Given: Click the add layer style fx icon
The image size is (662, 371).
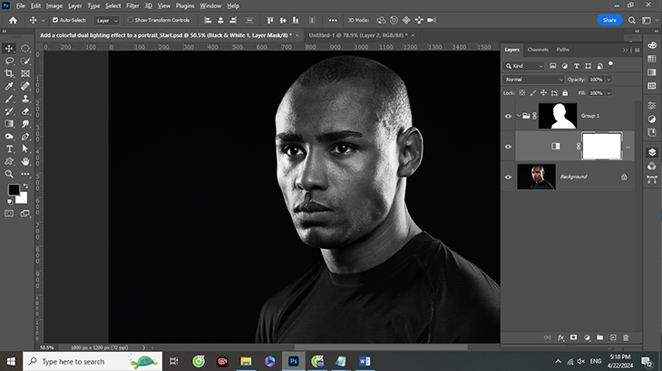Looking at the screenshot, I should pyautogui.click(x=561, y=338).
